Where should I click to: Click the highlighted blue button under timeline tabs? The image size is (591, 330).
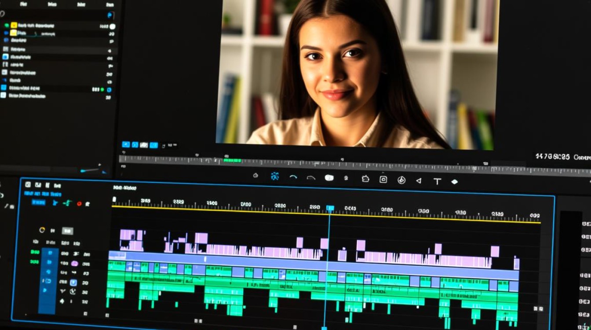(x=38, y=202)
